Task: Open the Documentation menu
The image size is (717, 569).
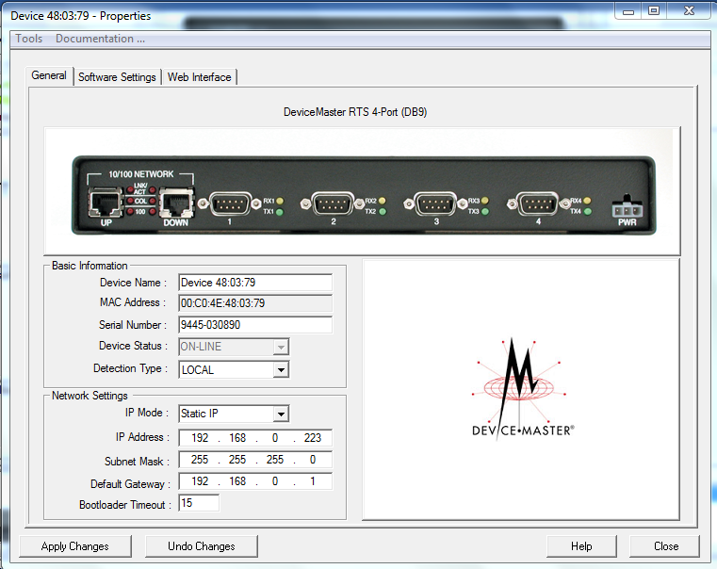Action: (x=100, y=39)
